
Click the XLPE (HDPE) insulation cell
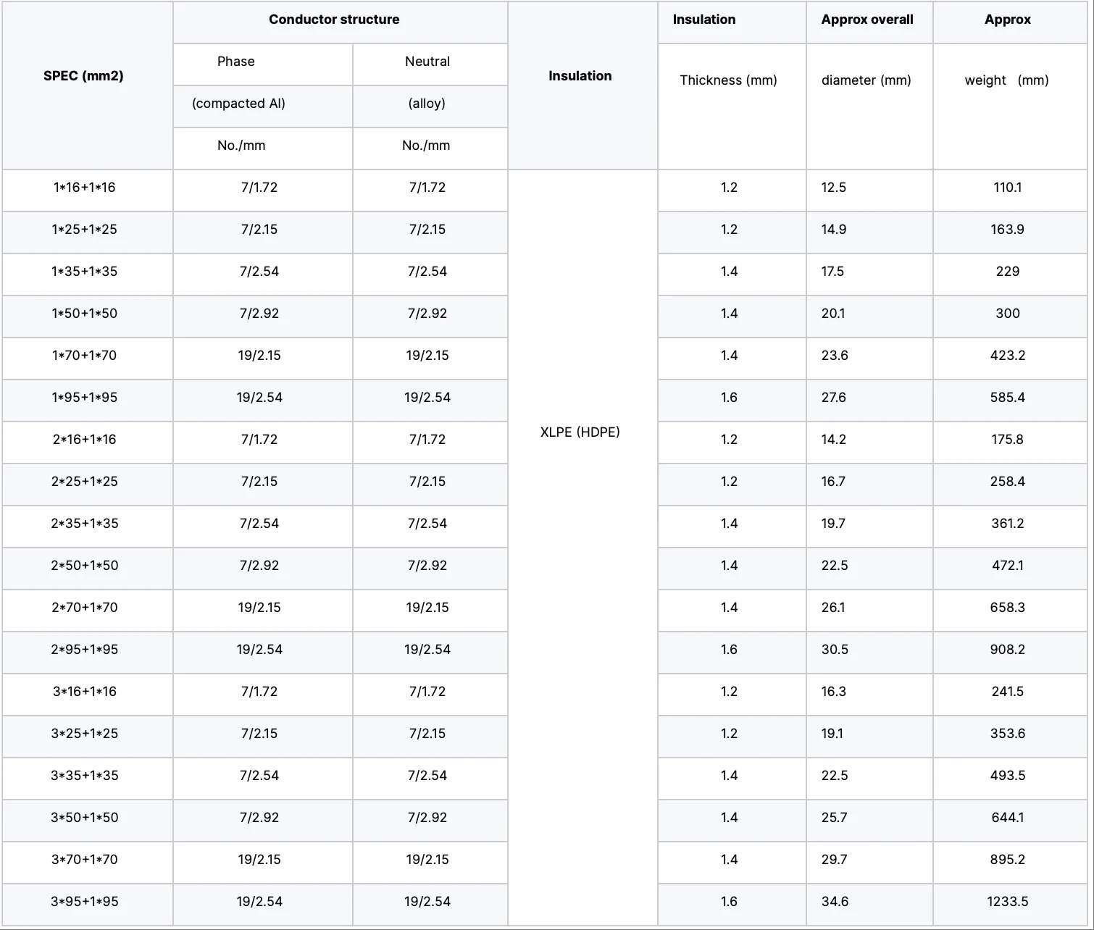[x=580, y=432]
